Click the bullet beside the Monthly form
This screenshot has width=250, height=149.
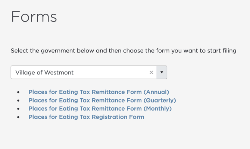tap(18, 109)
